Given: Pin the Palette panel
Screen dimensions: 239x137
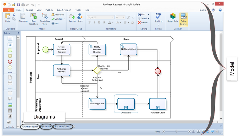Looking at the screenshot, I should [18, 33].
